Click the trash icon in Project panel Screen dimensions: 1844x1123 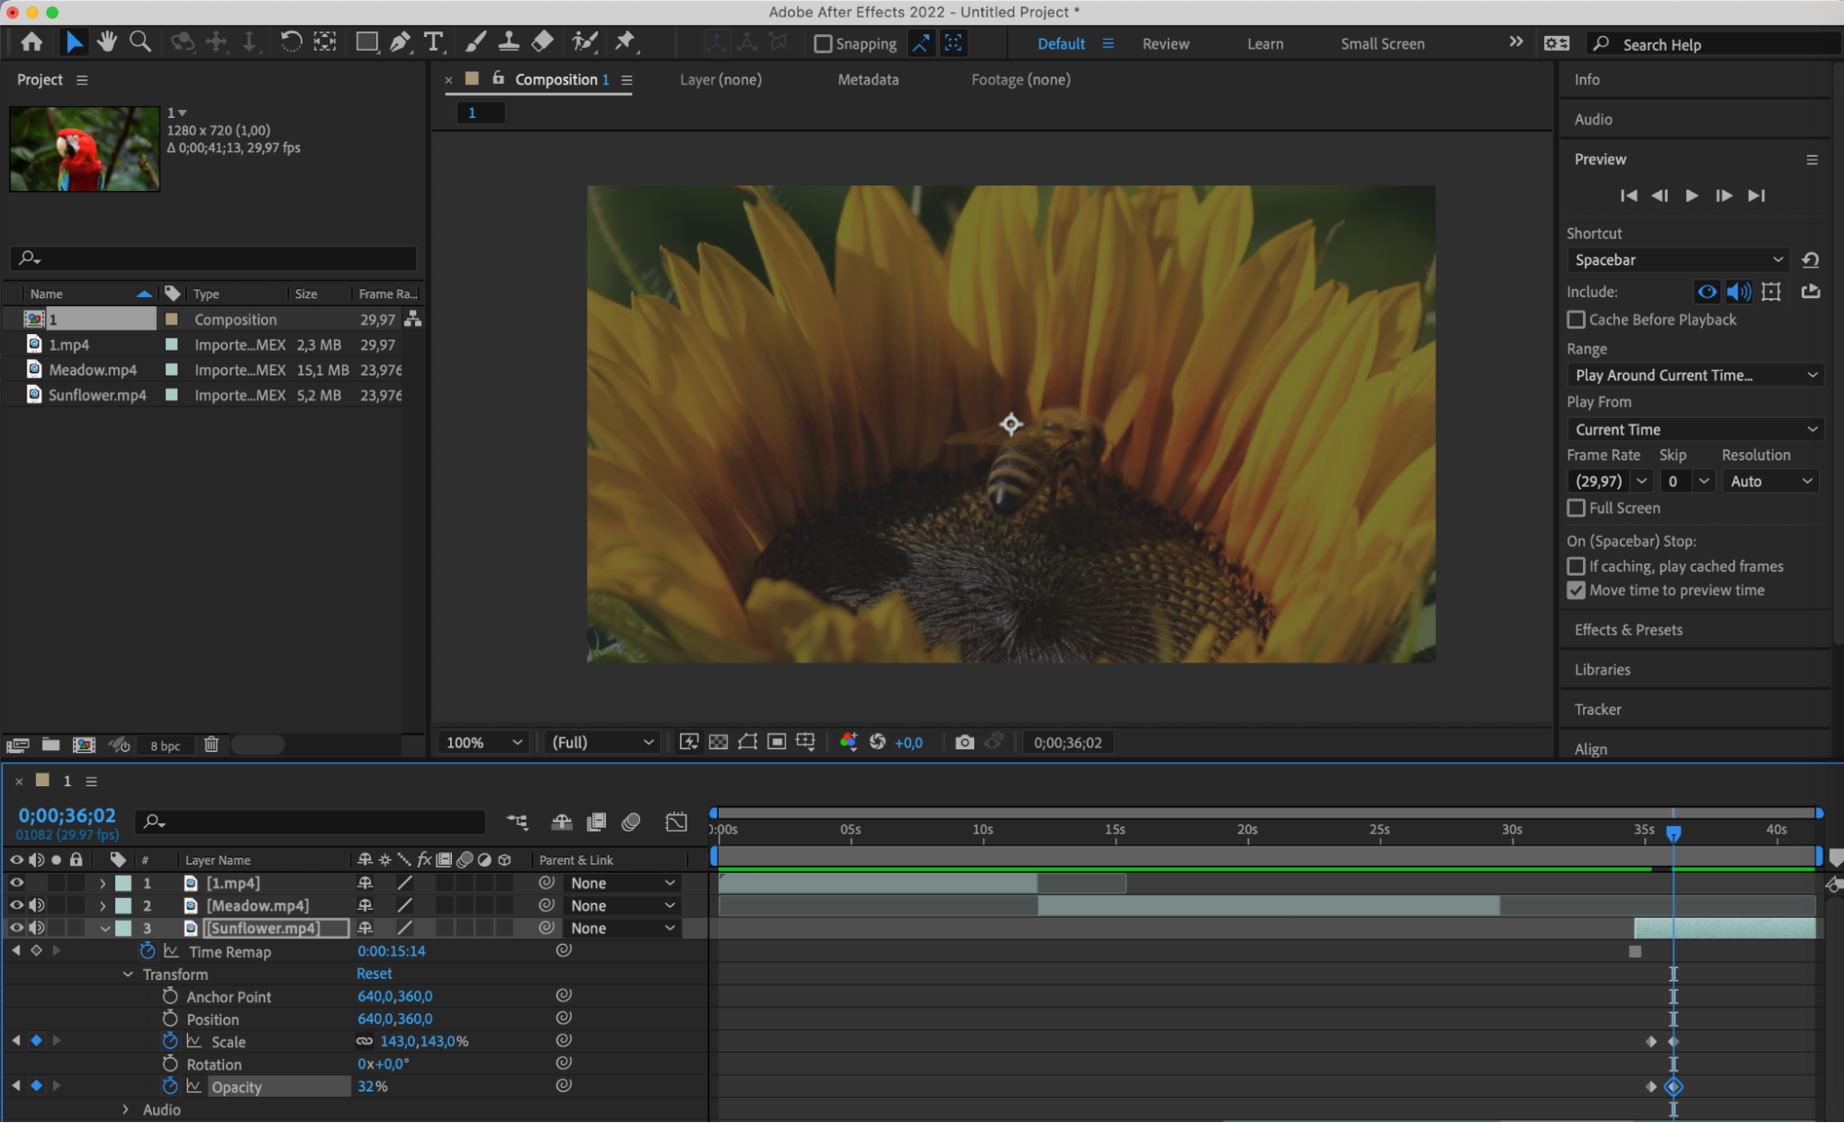[x=211, y=745]
